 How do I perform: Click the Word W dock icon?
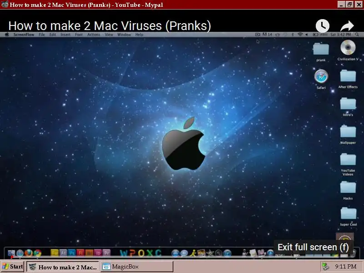pyautogui.click(x=124, y=253)
